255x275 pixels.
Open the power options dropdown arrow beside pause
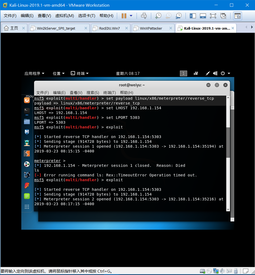click(131, 16)
